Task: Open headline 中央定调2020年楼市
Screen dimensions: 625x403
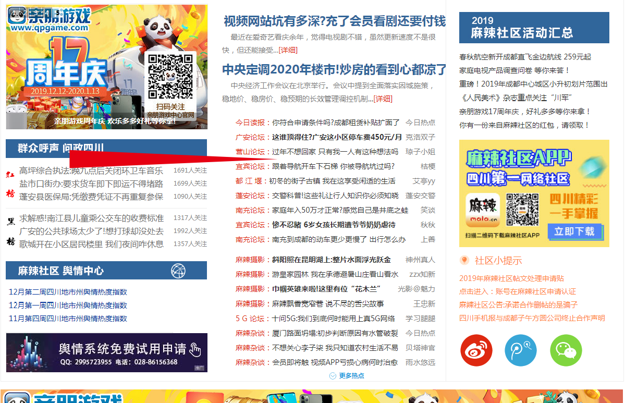Action: click(334, 69)
